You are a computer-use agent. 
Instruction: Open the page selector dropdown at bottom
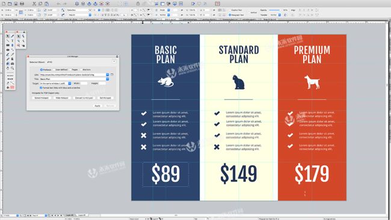(46, 215)
